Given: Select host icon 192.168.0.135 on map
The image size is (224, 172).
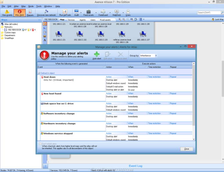Looking at the screenshot, I should [101, 34].
